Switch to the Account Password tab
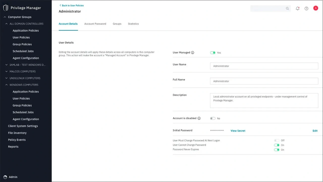 pos(95,24)
